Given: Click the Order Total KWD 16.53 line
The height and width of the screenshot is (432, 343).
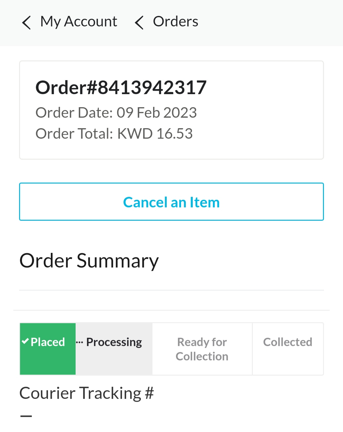Looking at the screenshot, I should [x=114, y=134].
